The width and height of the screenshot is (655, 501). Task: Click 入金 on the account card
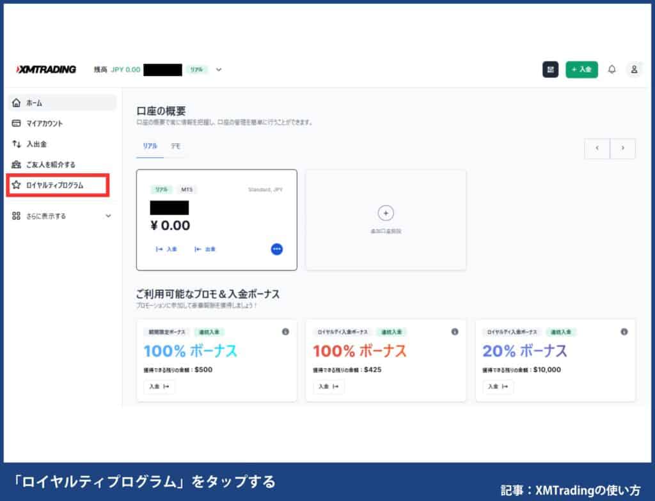click(166, 249)
